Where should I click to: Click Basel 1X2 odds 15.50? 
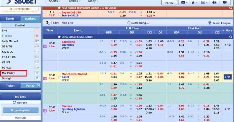pos(148,77)
